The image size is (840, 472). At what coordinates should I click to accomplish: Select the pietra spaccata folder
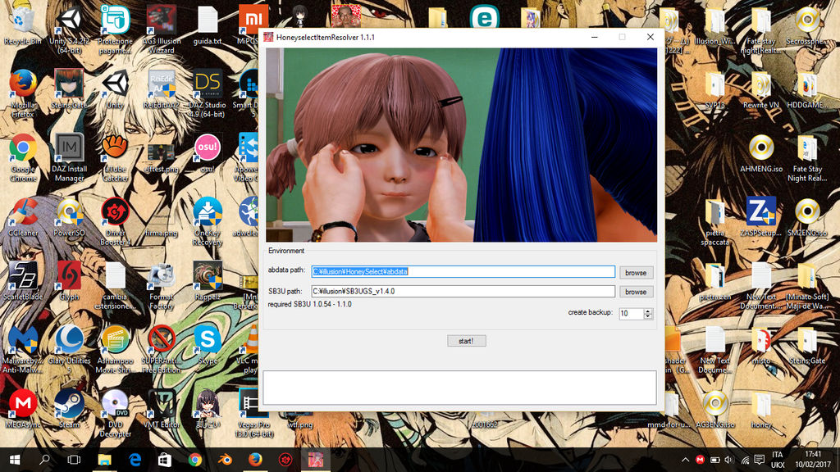click(x=715, y=221)
